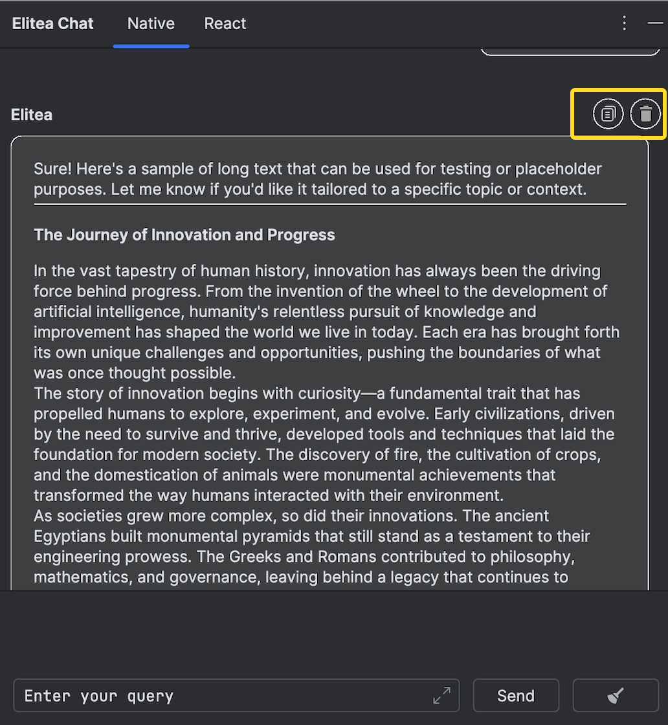Switch to the React tab
The height and width of the screenshot is (725, 668).
(225, 23)
